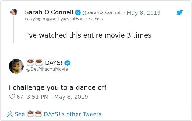
Task: Like the tweet via heart icon
Action: pos(12,97)
